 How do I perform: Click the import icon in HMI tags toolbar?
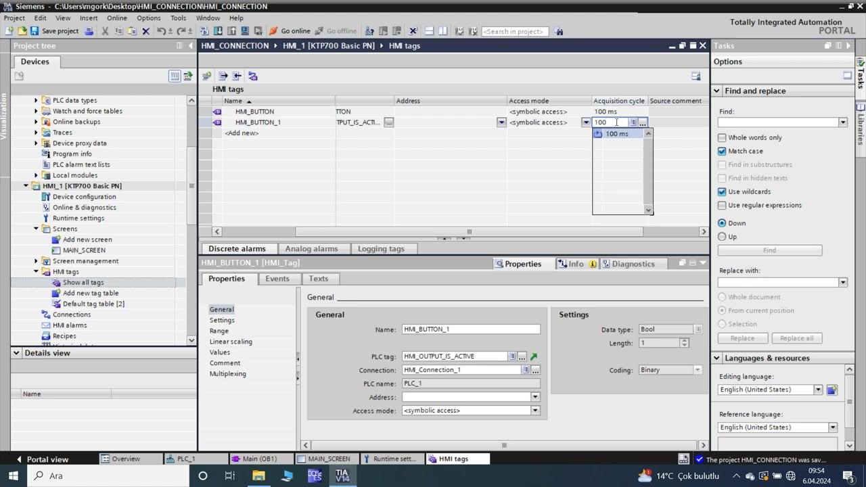[x=237, y=76]
